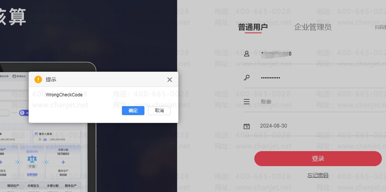Open the 忘记密码 link

tap(318, 175)
